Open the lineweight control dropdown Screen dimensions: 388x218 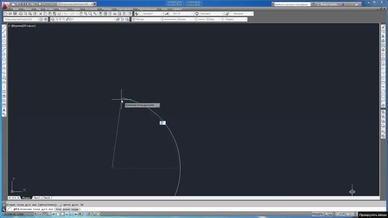pos(210,19)
